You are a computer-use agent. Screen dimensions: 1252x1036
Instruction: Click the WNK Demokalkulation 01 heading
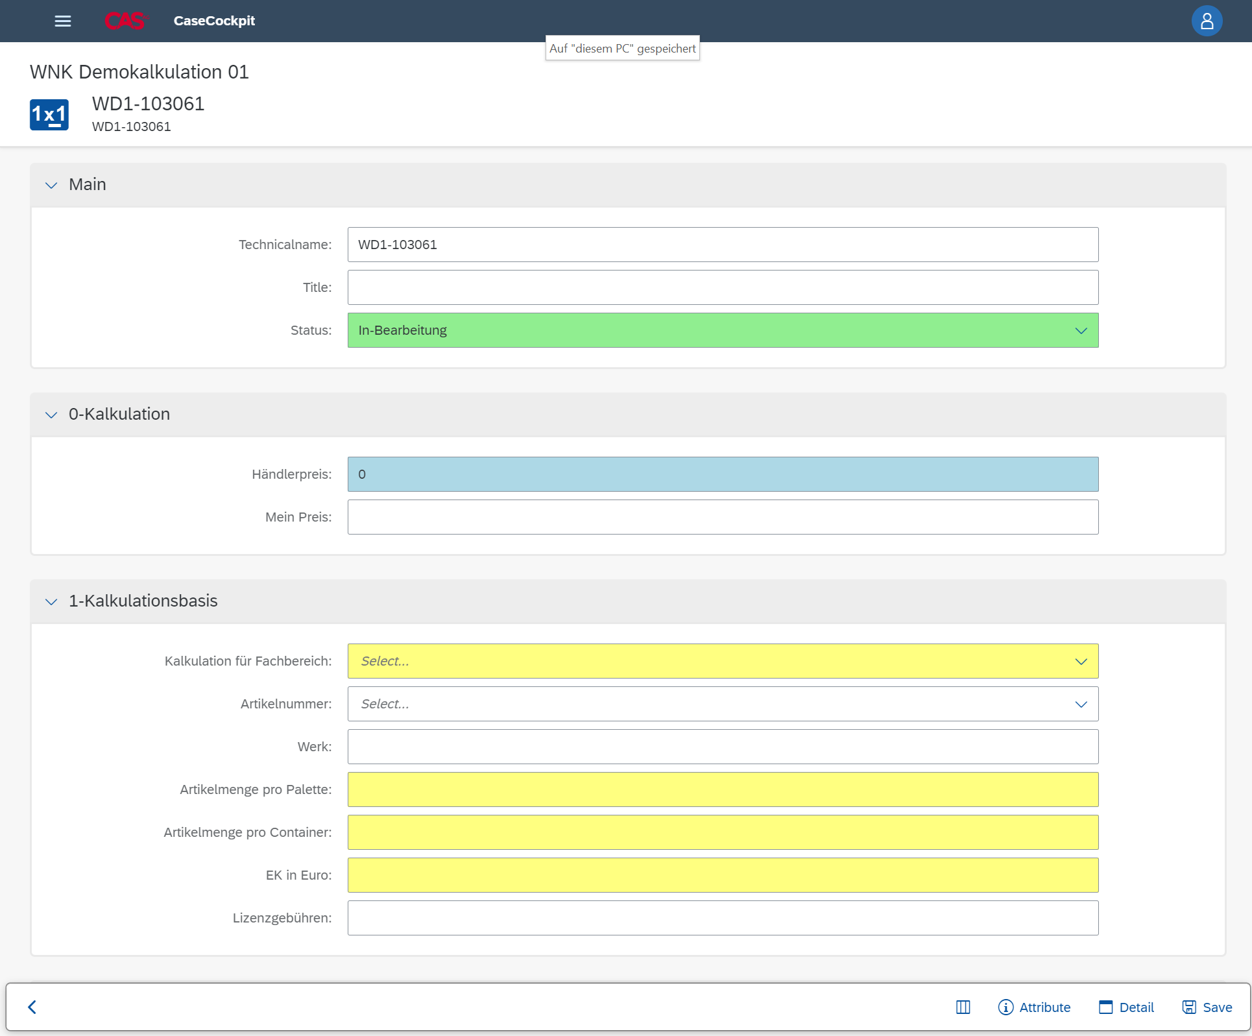click(139, 72)
